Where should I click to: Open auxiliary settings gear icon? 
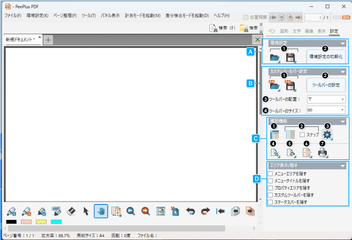(x=327, y=135)
